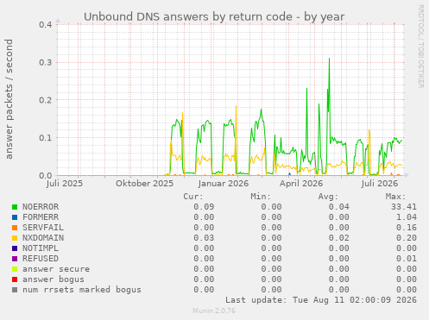The image size is (429, 320).
Task: Select the NXDOMAIN legend label
Action: [x=43, y=238]
